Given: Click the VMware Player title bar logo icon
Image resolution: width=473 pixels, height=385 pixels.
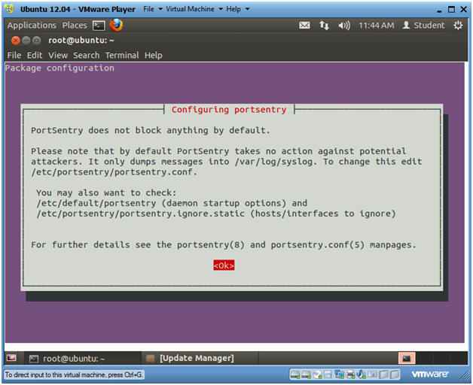Looking at the screenshot, I should coord(9,9).
